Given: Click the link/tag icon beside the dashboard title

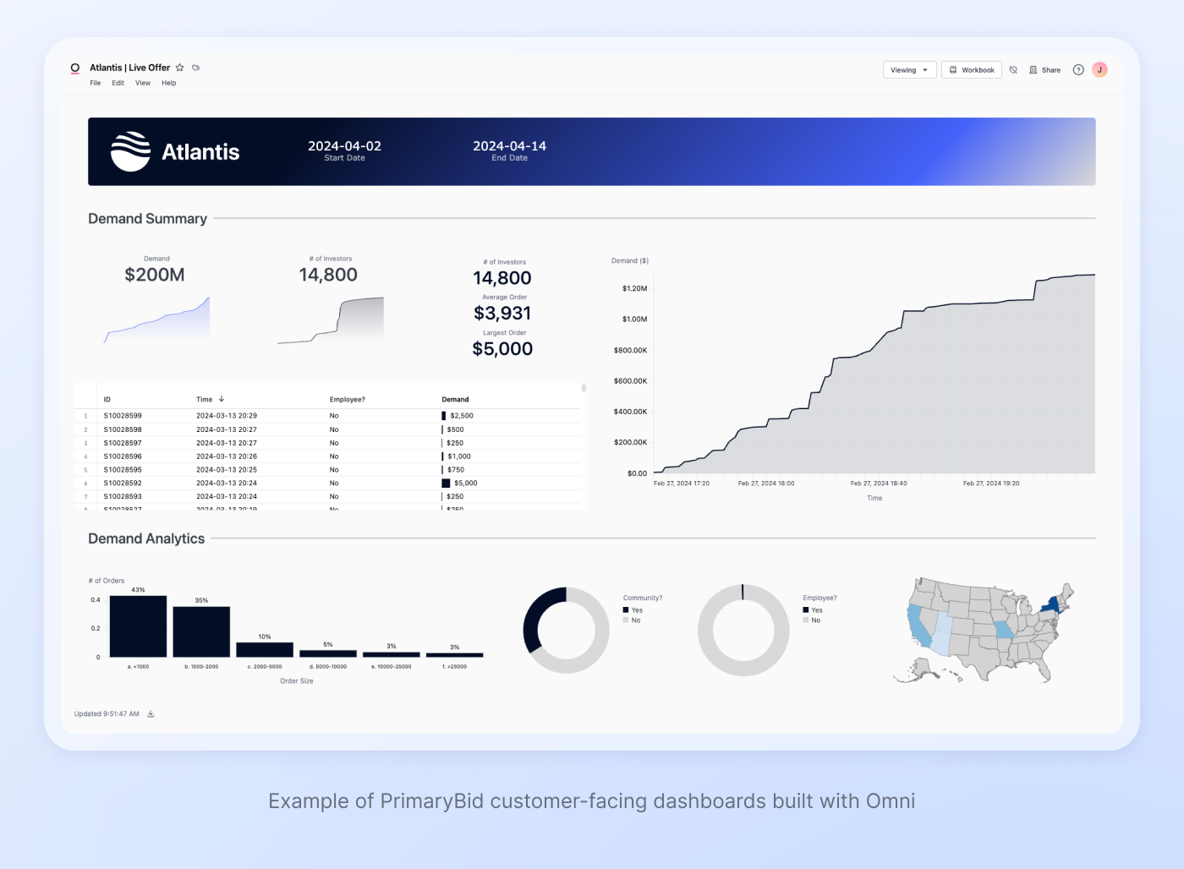Looking at the screenshot, I should [x=196, y=68].
